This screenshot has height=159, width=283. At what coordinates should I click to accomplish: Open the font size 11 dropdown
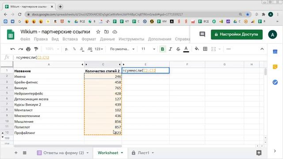[148, 49]
